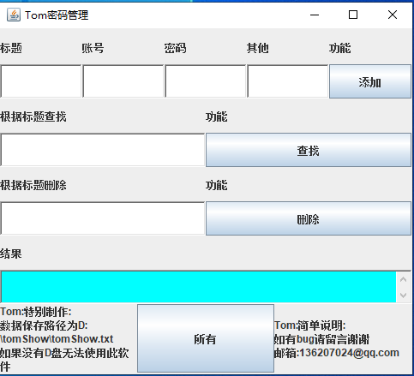Viewport: 414px width, 376px height.
Task: Click the Tom:特别制作 text
Action: click(x=36, y=312)
